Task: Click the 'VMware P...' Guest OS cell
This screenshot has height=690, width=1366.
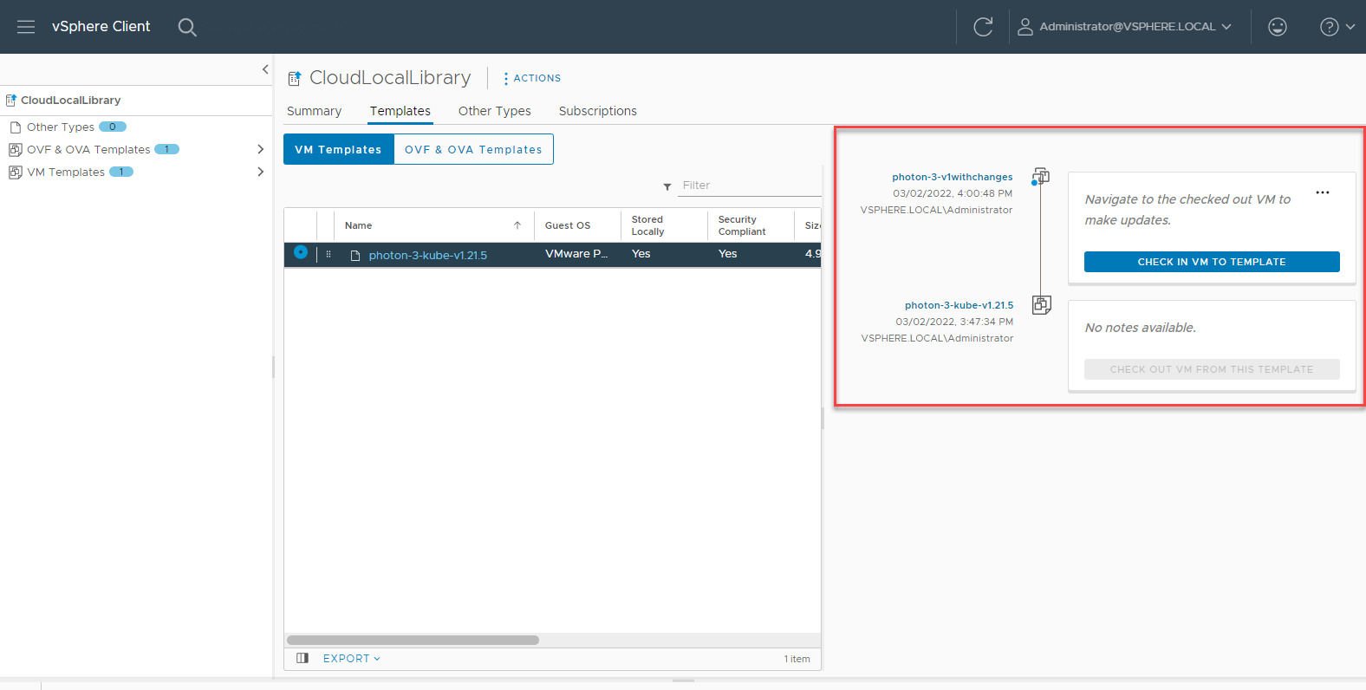Action: 576,254
